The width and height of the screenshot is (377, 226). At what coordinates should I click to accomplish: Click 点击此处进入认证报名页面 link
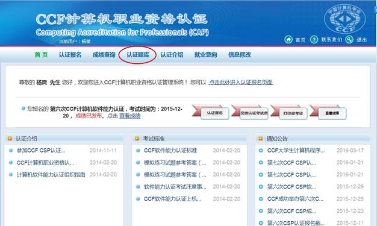pos(241,83)
